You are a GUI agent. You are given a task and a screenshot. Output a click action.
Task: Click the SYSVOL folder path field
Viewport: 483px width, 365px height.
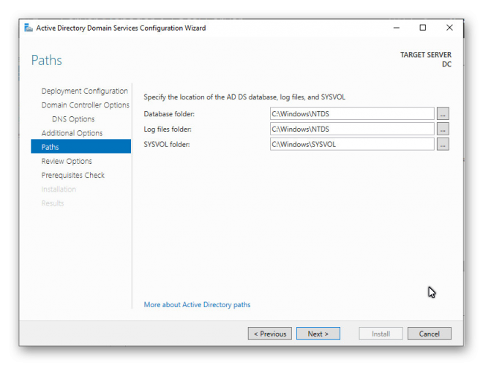352,144
